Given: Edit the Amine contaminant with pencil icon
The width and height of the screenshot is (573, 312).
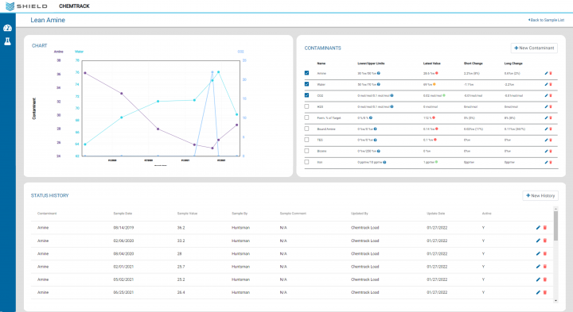Looking at the screenshot, I should pos(546,73).
